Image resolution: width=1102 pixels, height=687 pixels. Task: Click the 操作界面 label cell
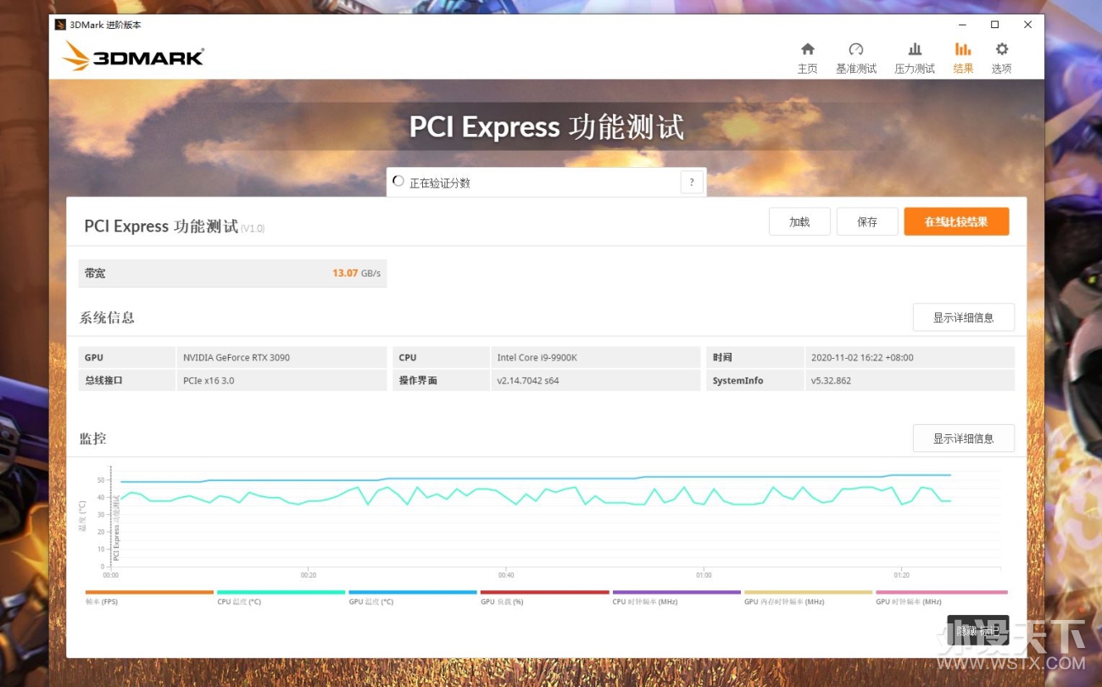(x=442, y=380)
